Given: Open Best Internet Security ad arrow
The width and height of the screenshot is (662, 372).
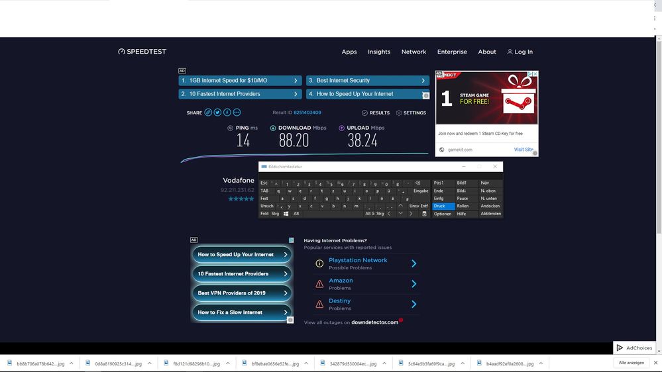Looking at the screenshot, I should (x=423, y=81).
